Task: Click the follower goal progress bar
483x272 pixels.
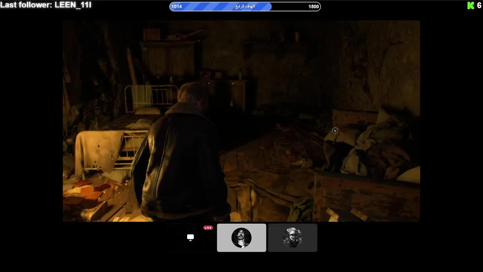Action: [245, 6]
